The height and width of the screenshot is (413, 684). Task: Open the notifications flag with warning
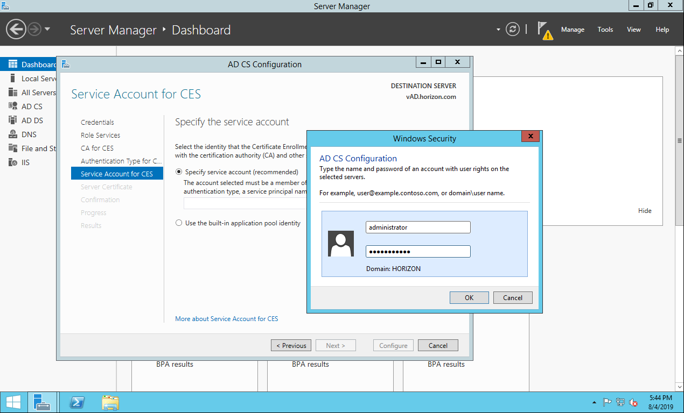tap(545, 30)
